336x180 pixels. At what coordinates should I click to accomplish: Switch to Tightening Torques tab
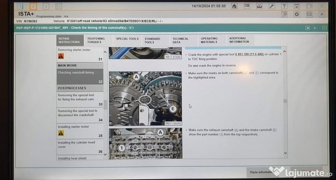(96, 40)
